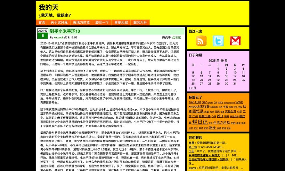Image resolution: width=285 pixels, height=171 pixels.
Task: Click the large 烂日记 tag in cloud
Action: 200,122
